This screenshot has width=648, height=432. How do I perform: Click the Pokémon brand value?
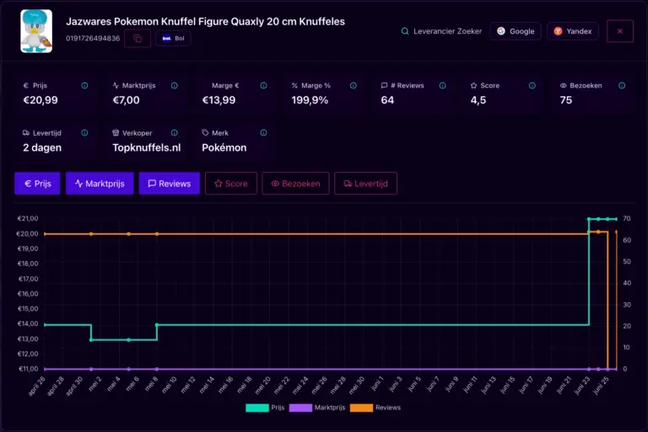[224, 147]
